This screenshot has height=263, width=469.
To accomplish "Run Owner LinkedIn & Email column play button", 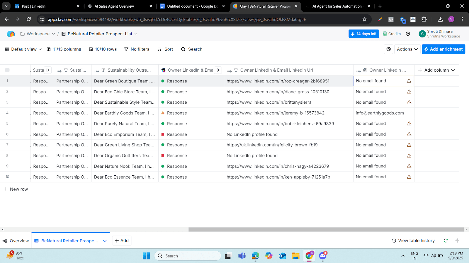I will click(x=218, y=70).
